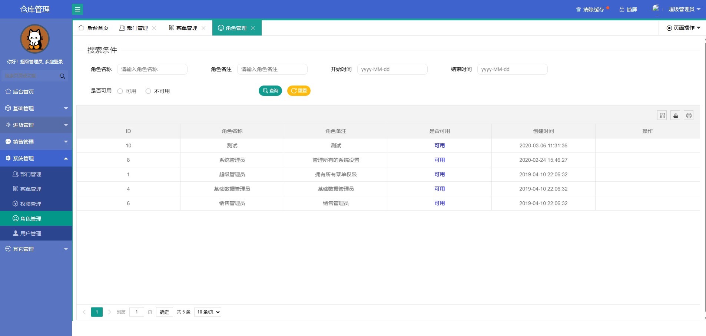Image resolution: width=706 pixels, height=336 pixels.
Task: Click the sidebar collapse hamburger icon
Action: (77, 9)
